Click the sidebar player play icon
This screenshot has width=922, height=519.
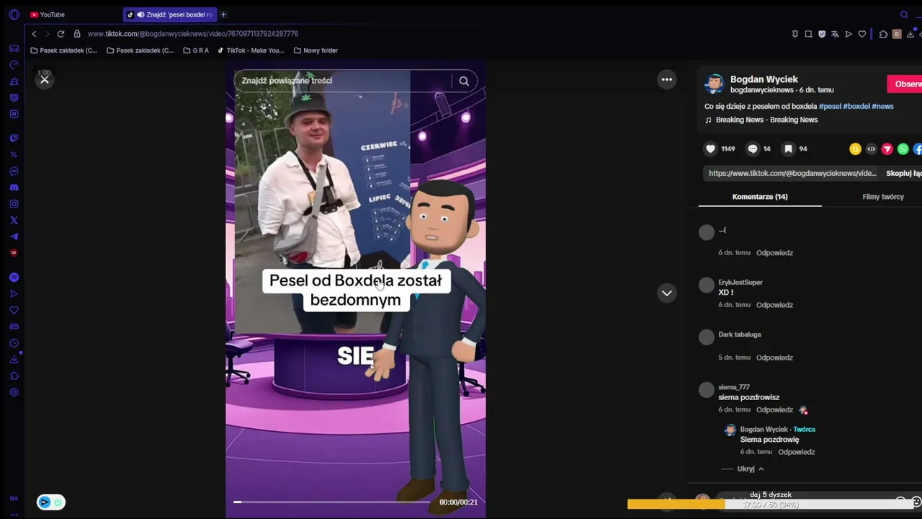[x=14, y=294]
